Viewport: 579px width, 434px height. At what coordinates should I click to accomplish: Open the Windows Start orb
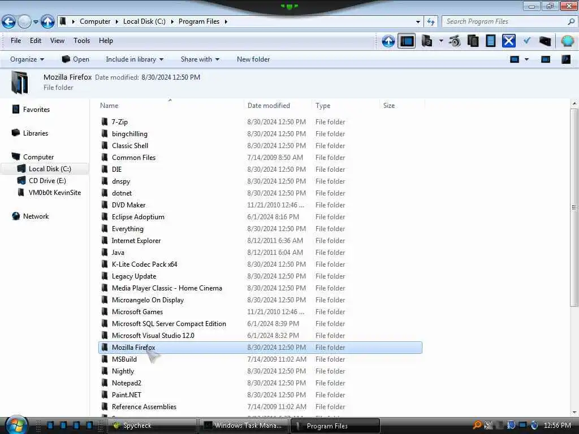tap(16, 425)
